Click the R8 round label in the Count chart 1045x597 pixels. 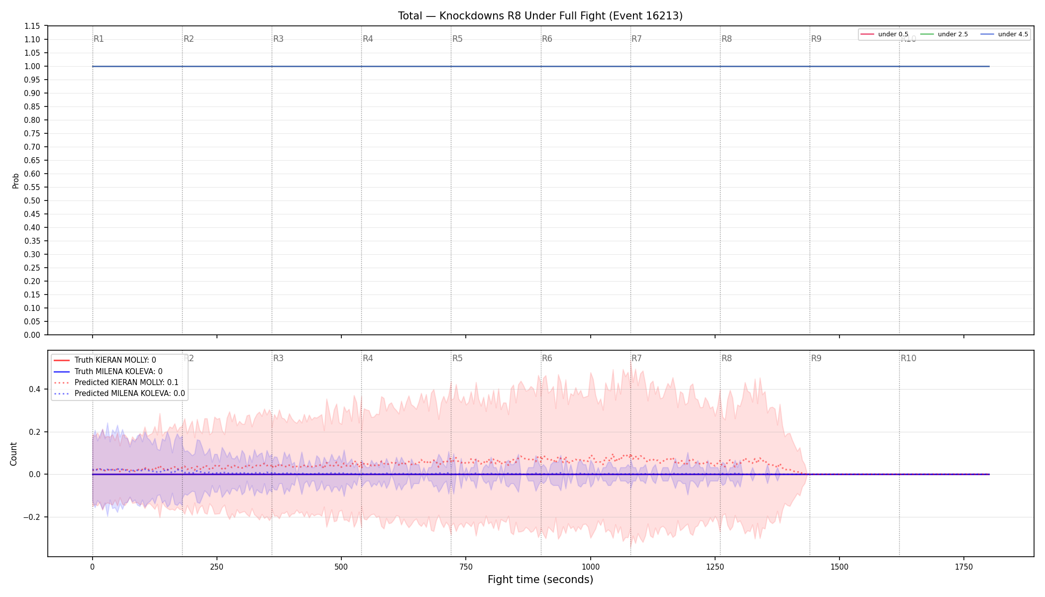[727, 358]
